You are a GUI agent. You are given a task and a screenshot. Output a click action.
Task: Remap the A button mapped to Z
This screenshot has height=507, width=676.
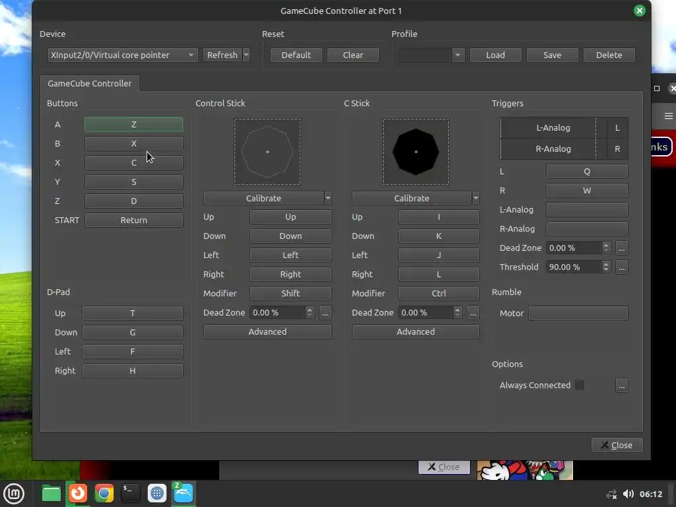133,125
